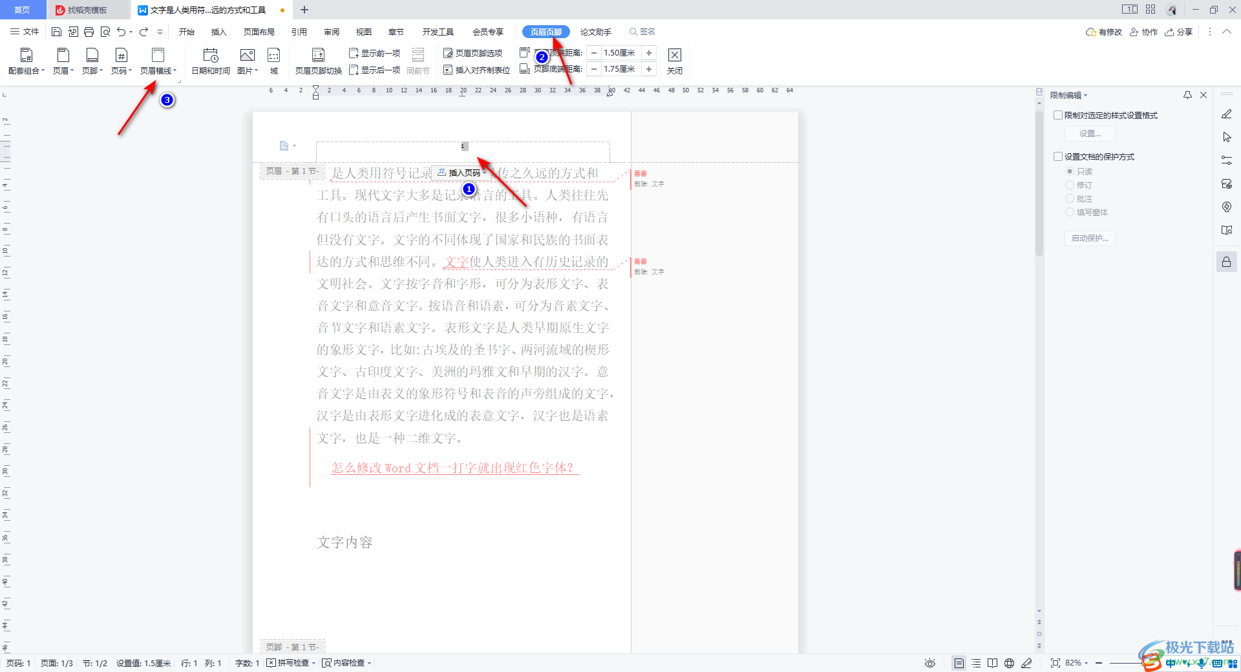The image size is (1241, 672).
Task: Click 插入对齐制表位 button
Action: pyautogui.click(x=477, y=70)
